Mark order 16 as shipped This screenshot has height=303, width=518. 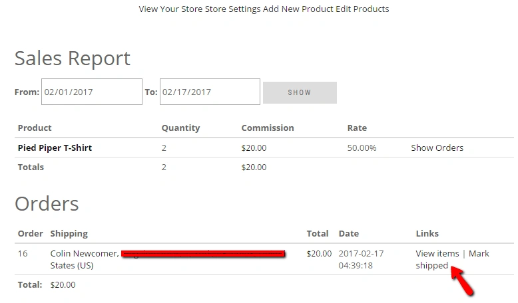[x=453, y=259]
